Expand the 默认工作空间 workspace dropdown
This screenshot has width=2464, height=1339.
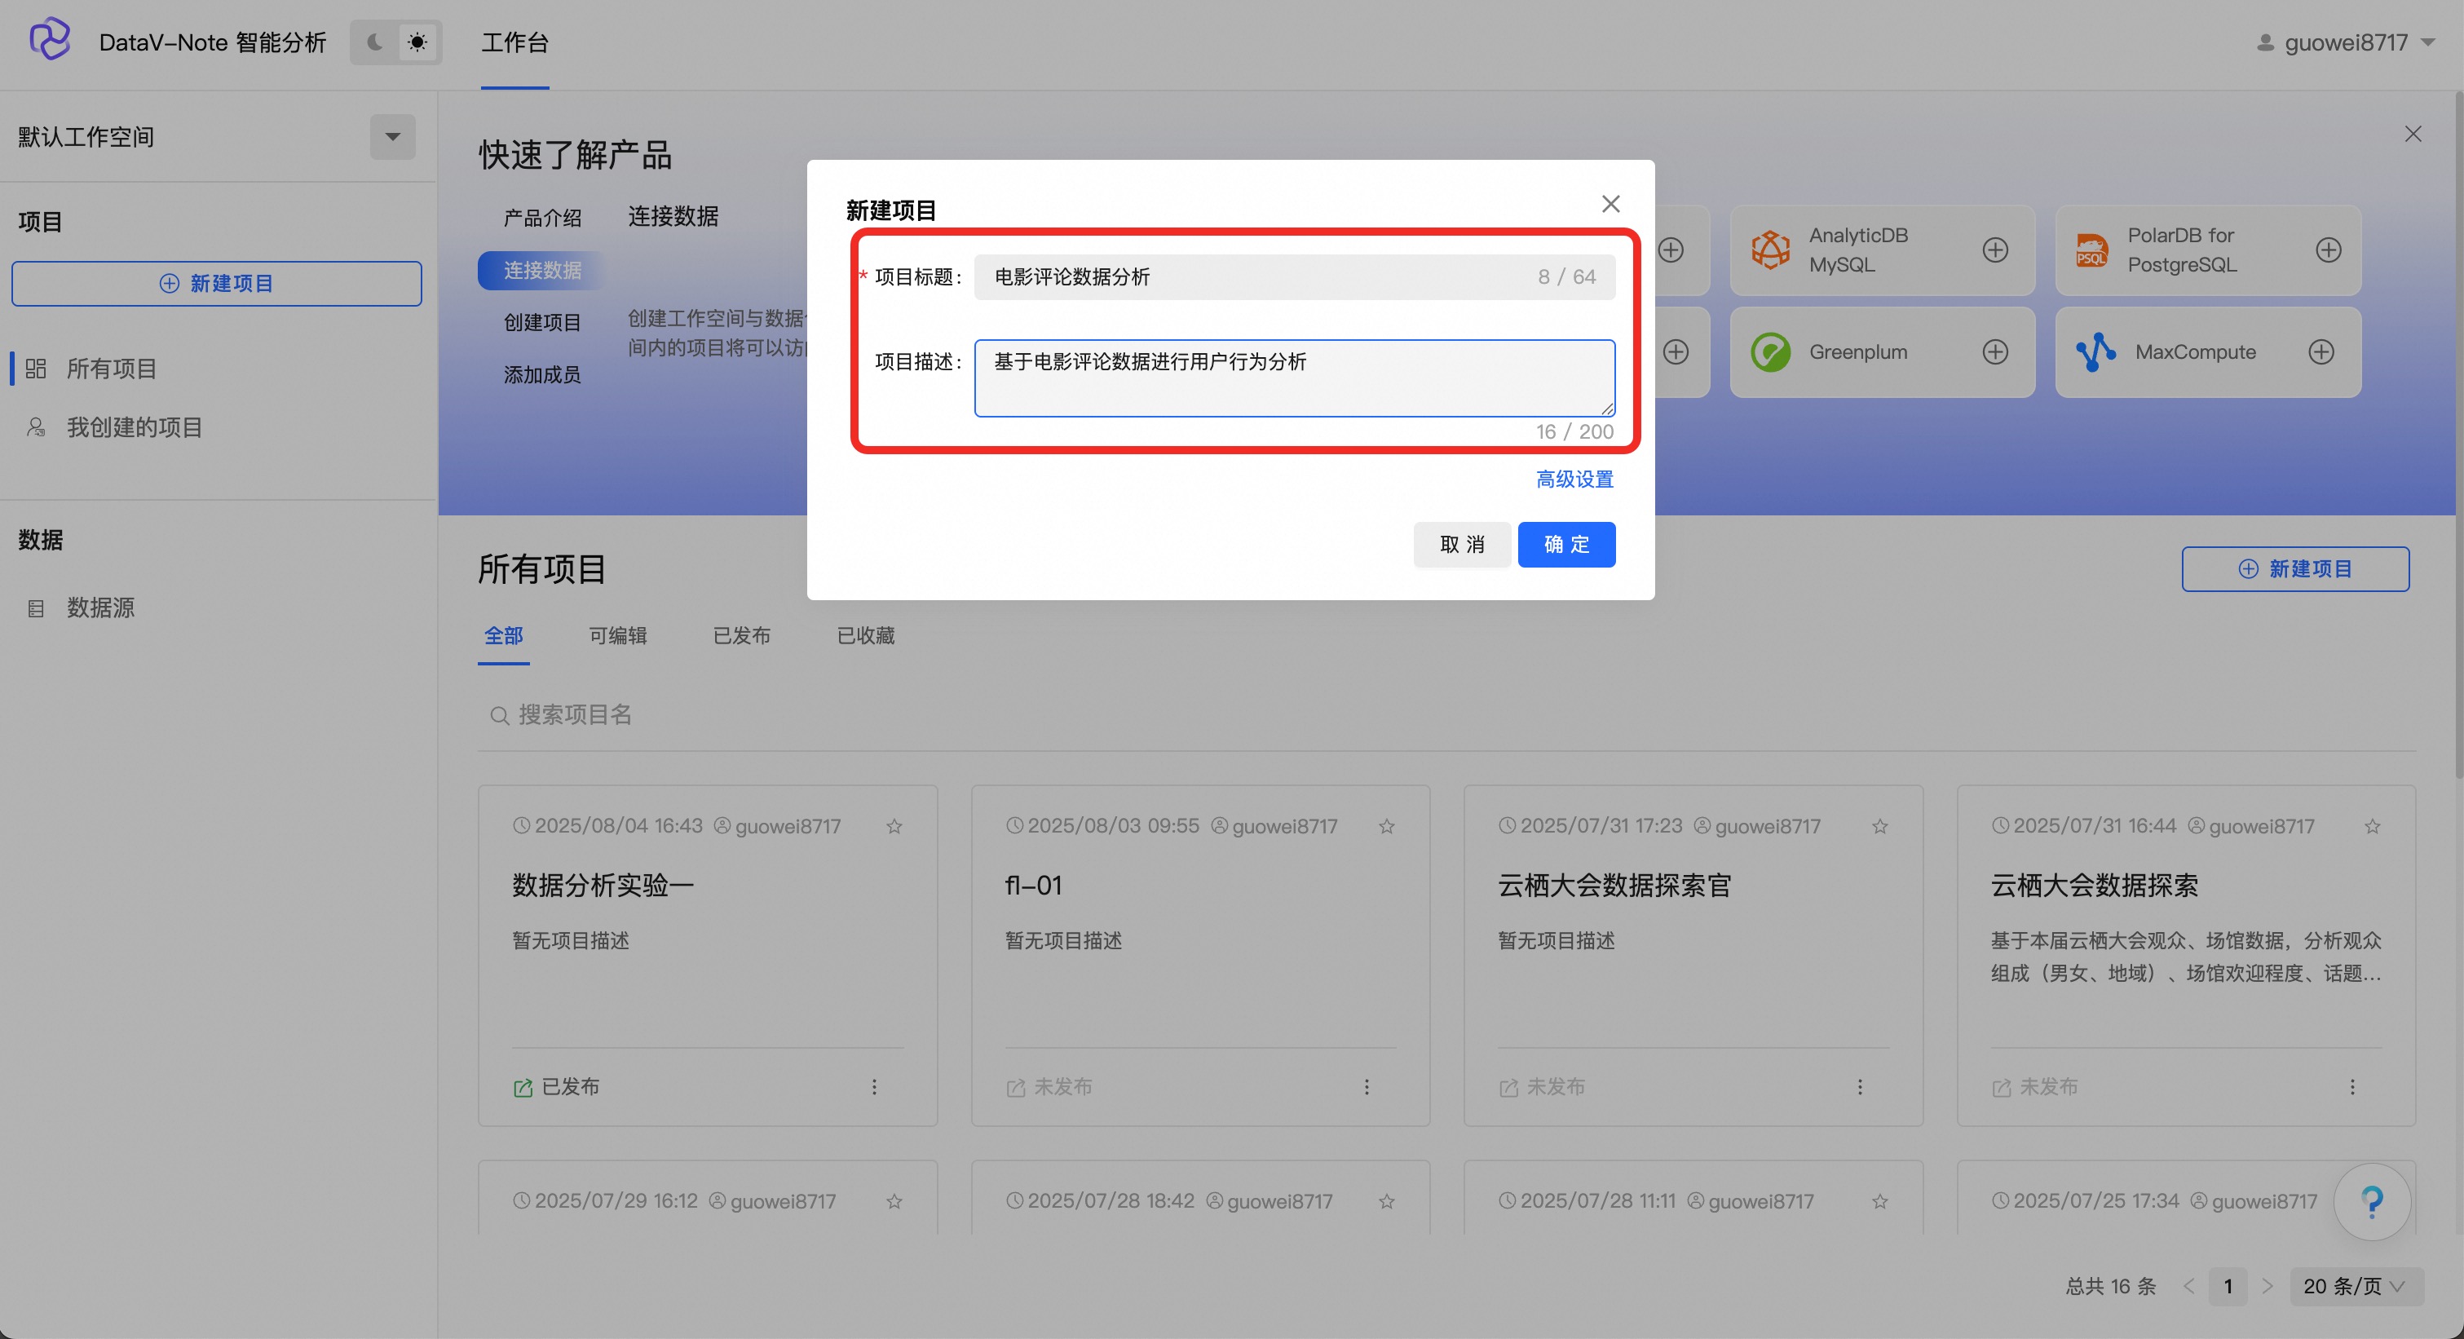click(x=392, y=137)
